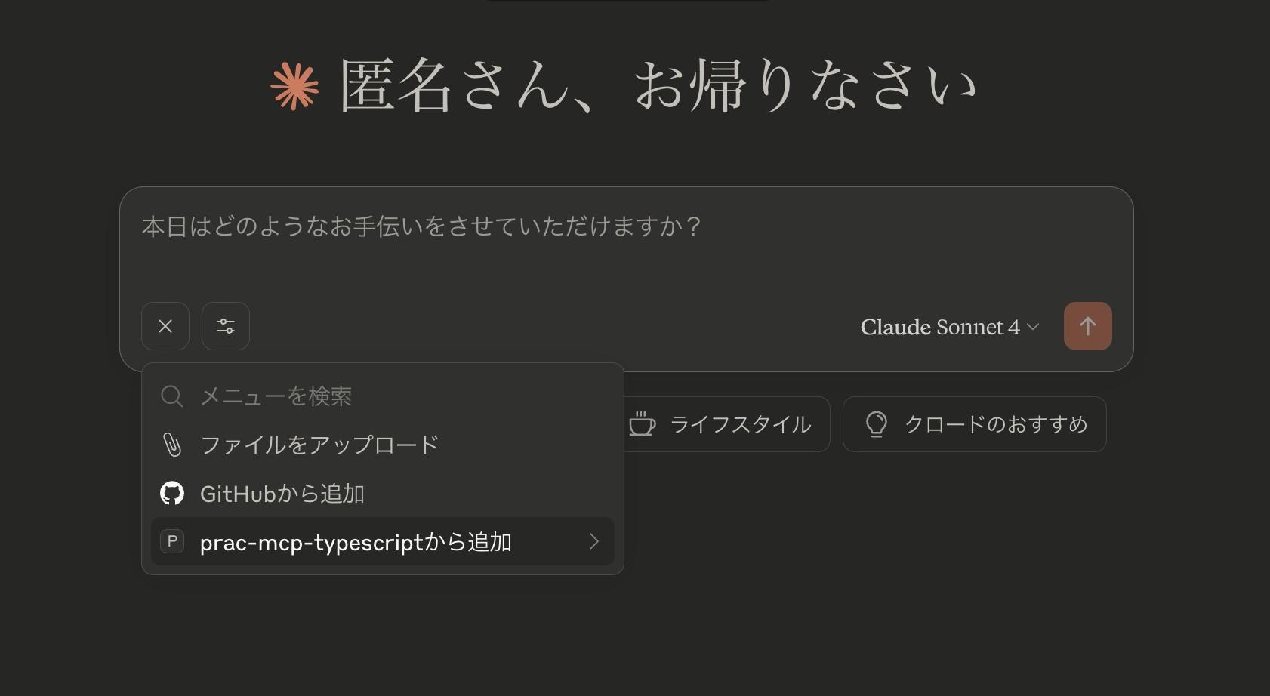1270x696 pixels.
Task: Click the GitHub octocat icon
Action: [172, 494]
